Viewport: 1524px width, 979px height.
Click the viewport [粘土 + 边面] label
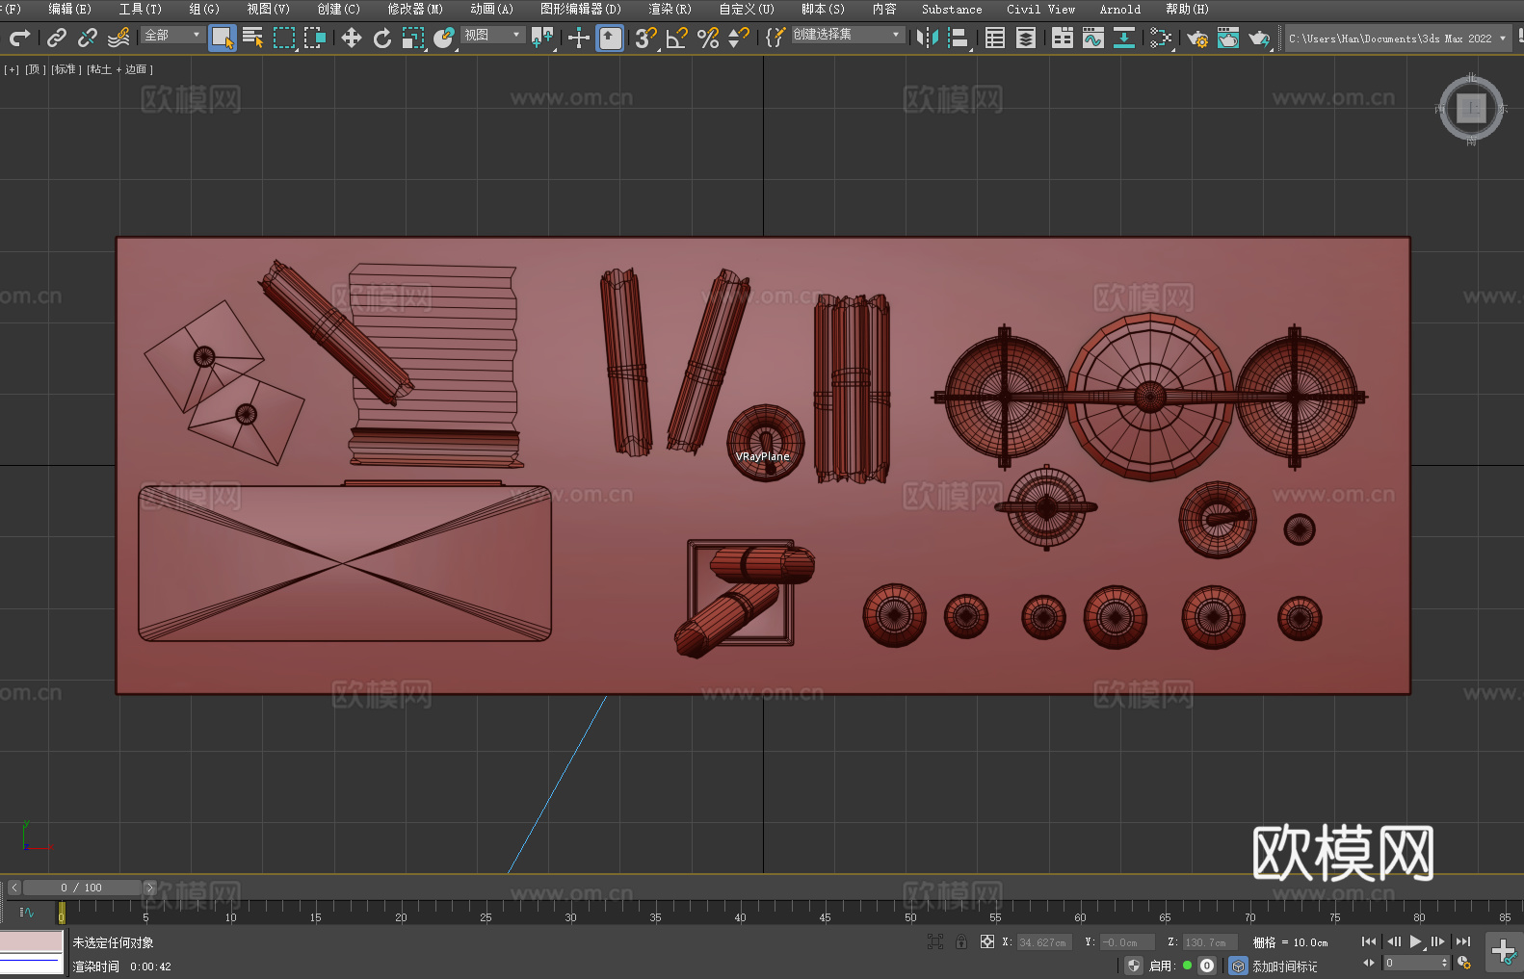(x=119, y=69)
